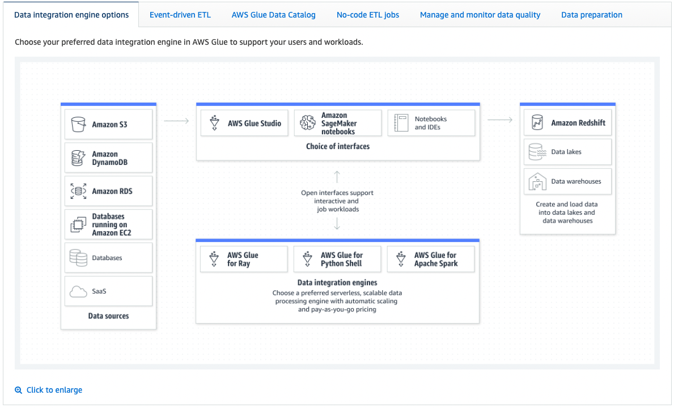
Task: Click the Amazon Redshift icon
Action: click(537, 123)
